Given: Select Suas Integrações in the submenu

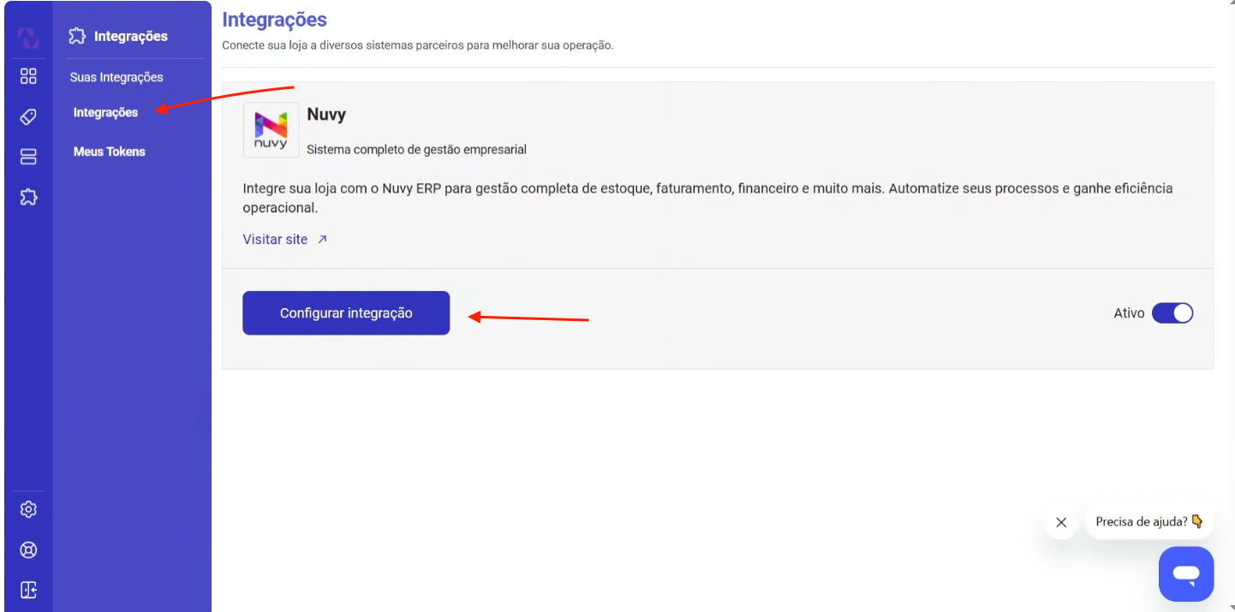Looking at the screenshot, I should [116, 77].
